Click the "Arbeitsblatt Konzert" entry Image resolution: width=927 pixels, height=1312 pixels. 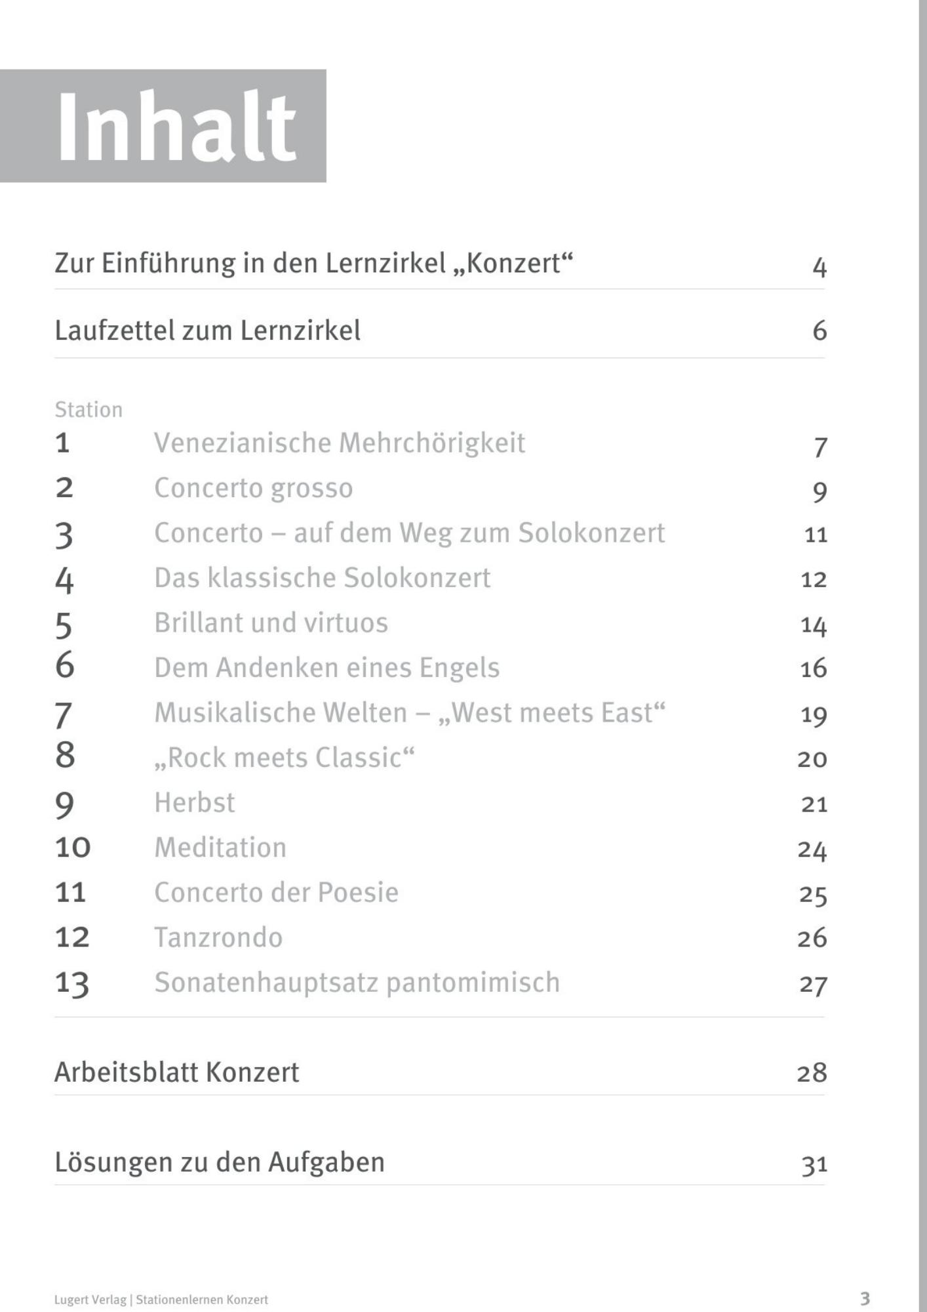point(176,1073)
